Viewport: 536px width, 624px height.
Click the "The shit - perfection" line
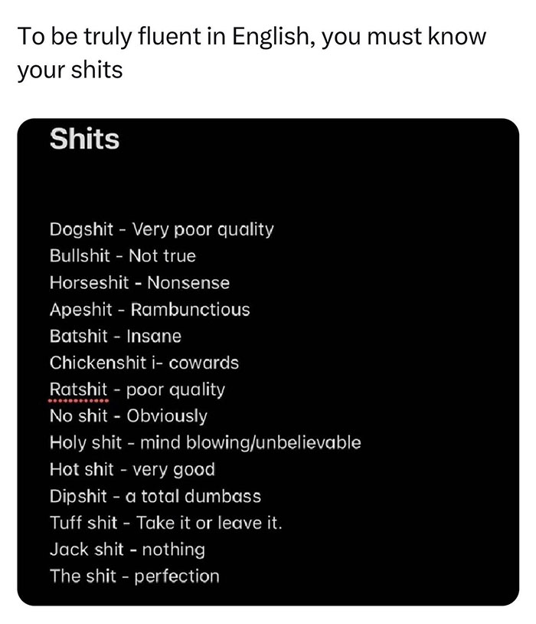pos(135,576)
